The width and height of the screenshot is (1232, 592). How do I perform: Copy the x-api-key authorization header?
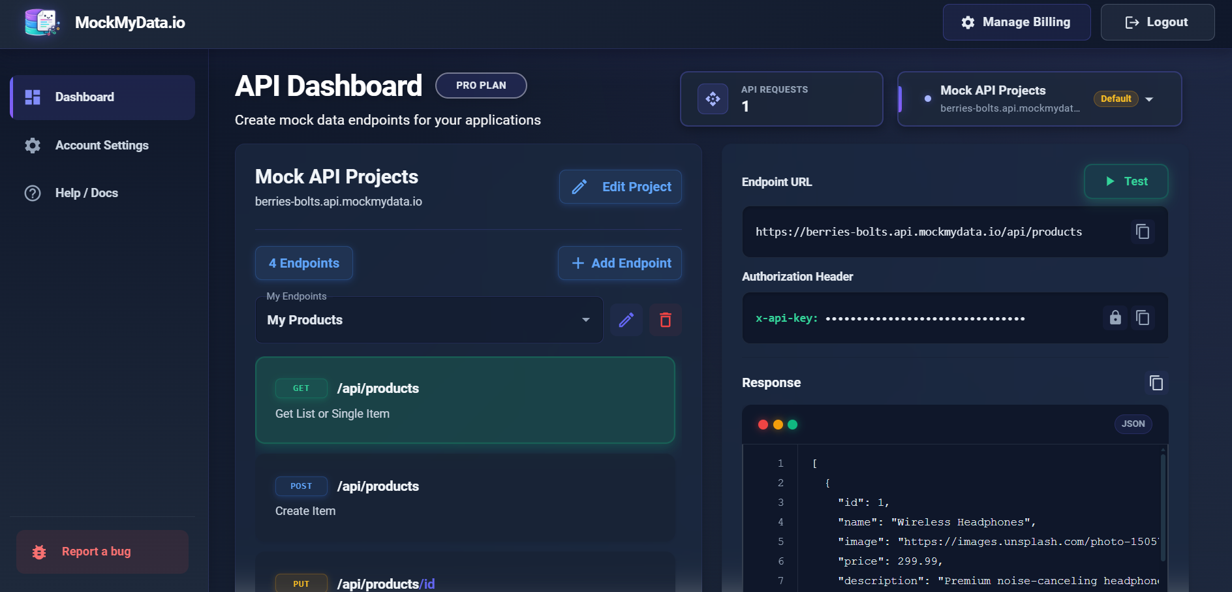click(1142, 318)
